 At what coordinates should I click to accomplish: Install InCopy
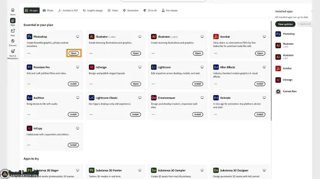pos(73,145)
